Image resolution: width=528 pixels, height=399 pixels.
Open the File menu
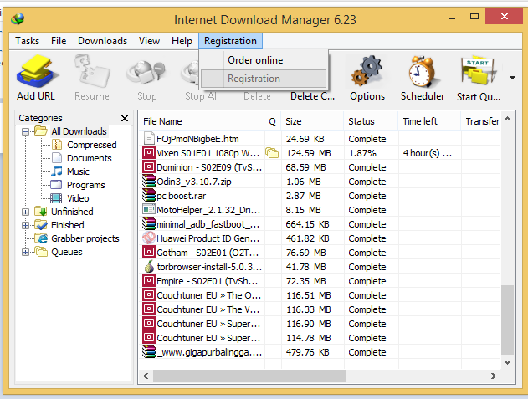coord(59,41)
